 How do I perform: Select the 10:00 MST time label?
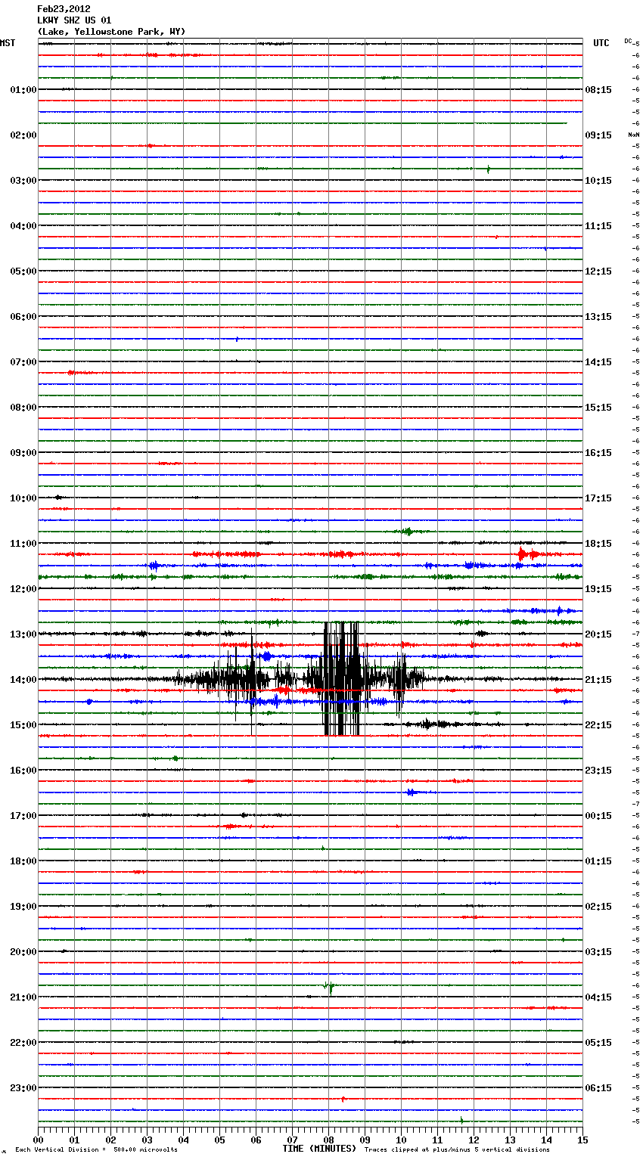pyautogui.click(x=23, y=498)
